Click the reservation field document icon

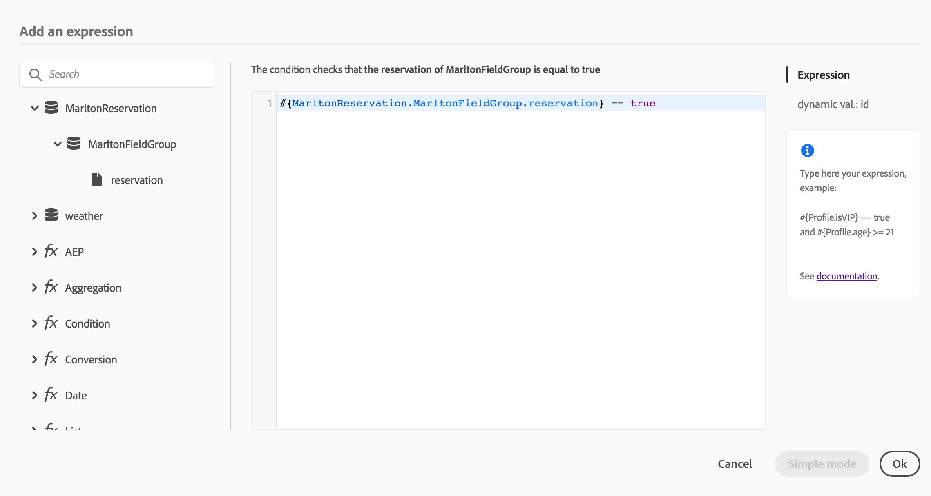[97, 179]
